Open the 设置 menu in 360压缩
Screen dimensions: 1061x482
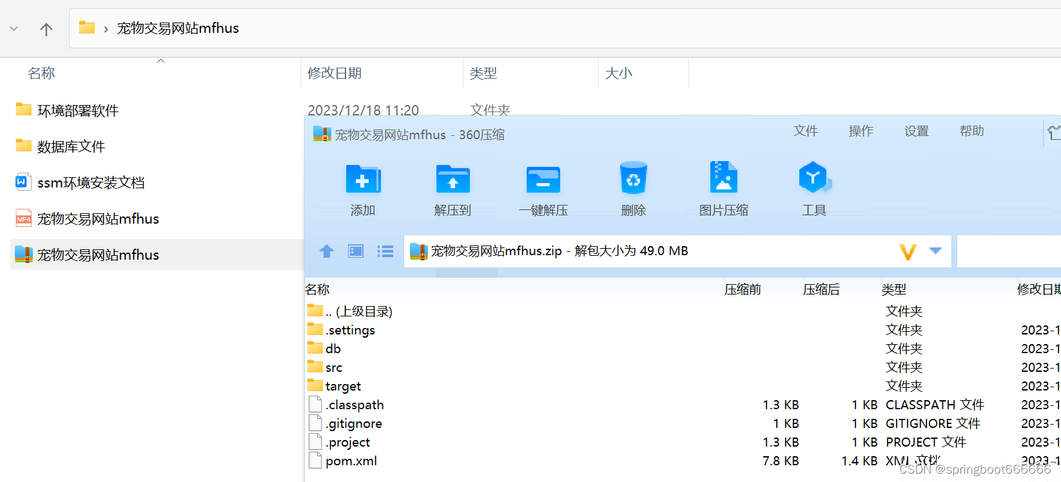[917, 131]
